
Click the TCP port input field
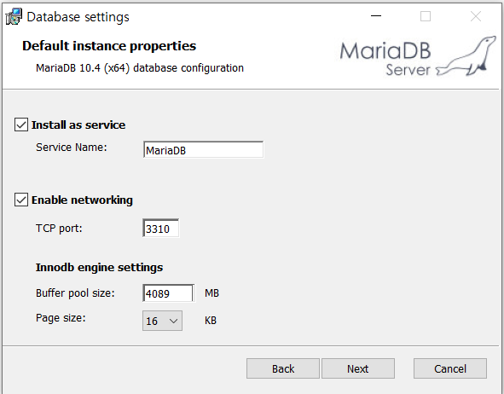pos(160,229)
